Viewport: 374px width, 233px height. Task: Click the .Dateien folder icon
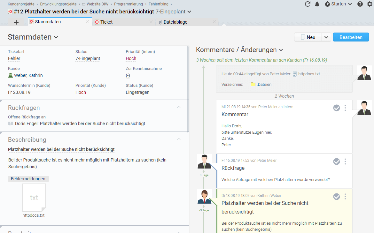(x=253, y=85)
